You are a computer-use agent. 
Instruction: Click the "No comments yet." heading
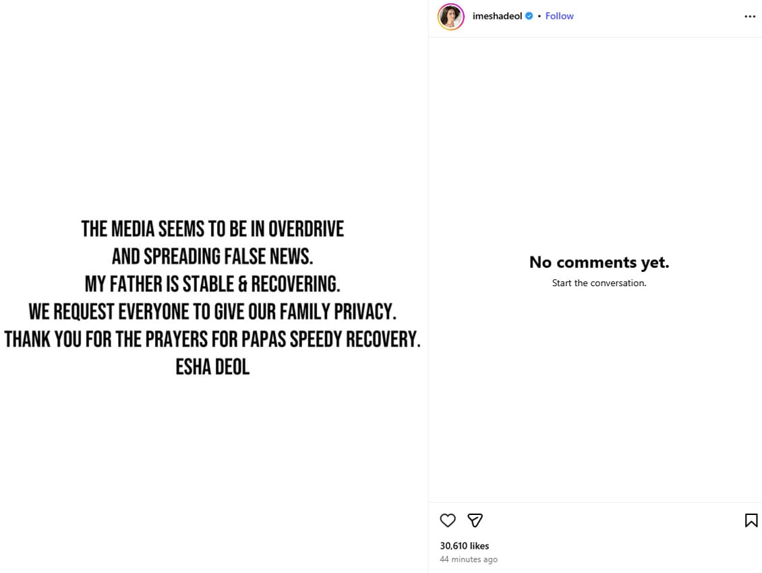tap(599, 262)
